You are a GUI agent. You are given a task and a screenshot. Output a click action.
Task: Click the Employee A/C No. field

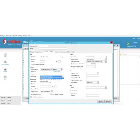click(93, 76)
